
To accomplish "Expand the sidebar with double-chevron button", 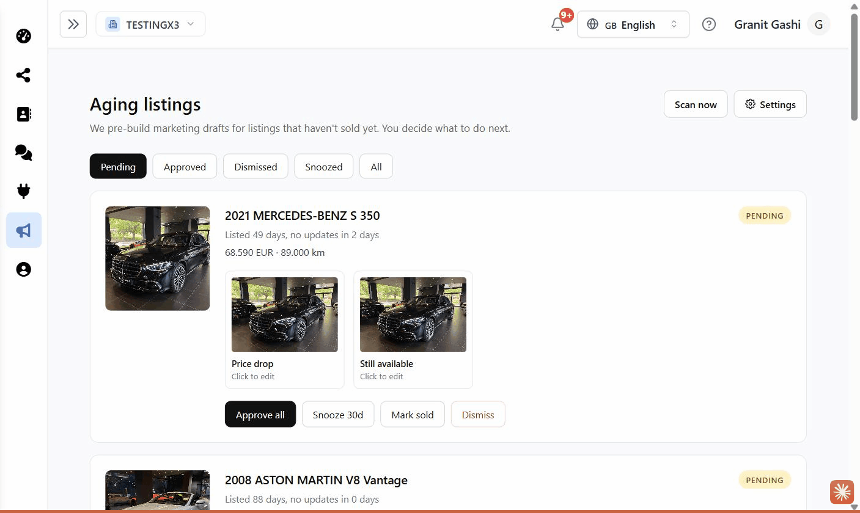I will point(73,24).
